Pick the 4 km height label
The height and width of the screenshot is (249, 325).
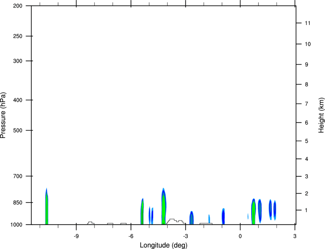pos(307,159)
